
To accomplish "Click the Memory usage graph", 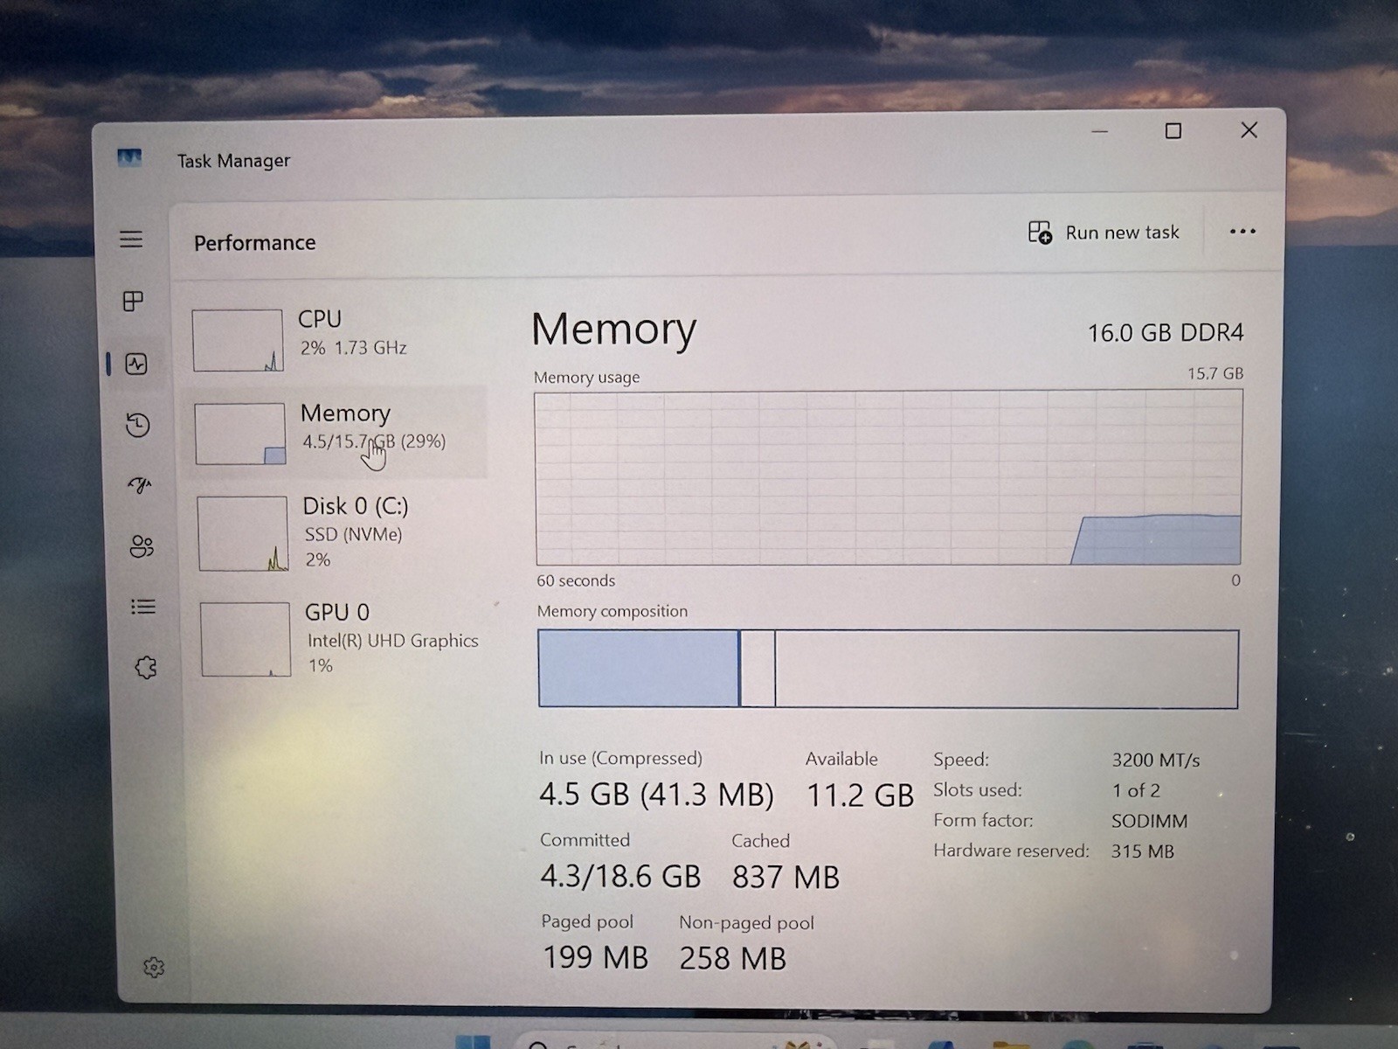I will [x=889, y=478].
